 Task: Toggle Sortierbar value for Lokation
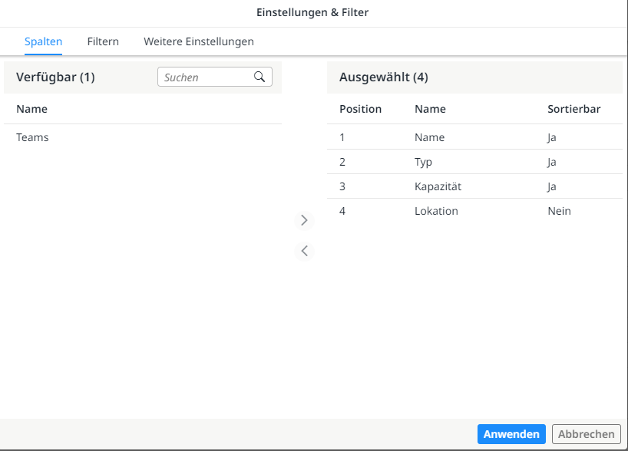559,211
